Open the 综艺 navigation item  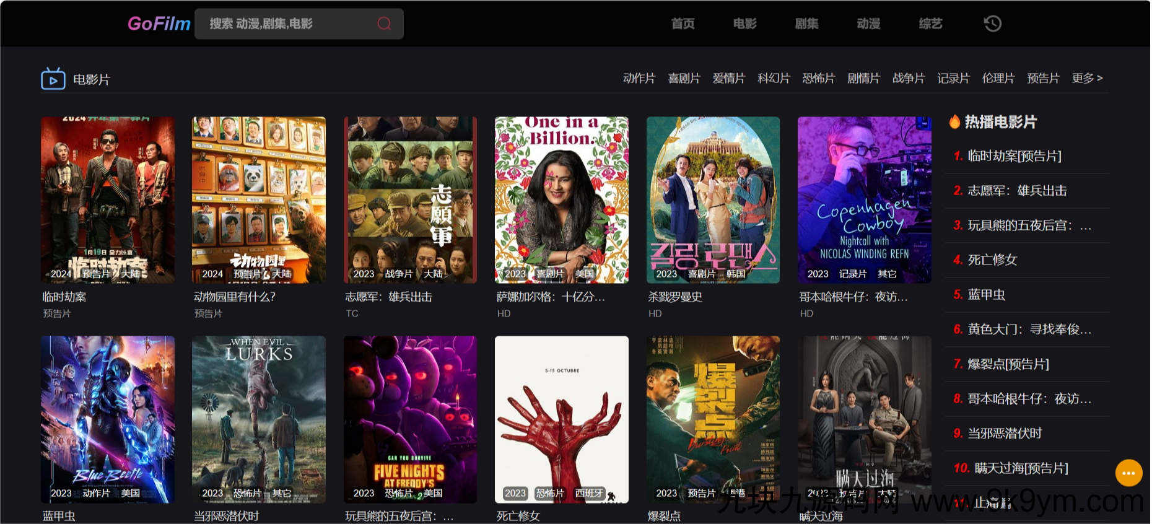pyautogui.click(x=931, y=24)
